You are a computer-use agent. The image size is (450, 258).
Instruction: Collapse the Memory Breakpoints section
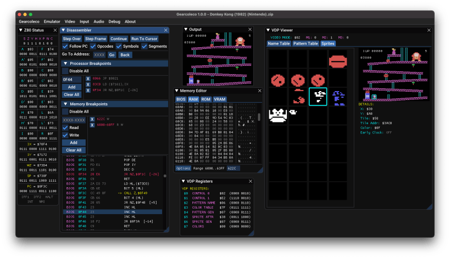click(65, 104)
